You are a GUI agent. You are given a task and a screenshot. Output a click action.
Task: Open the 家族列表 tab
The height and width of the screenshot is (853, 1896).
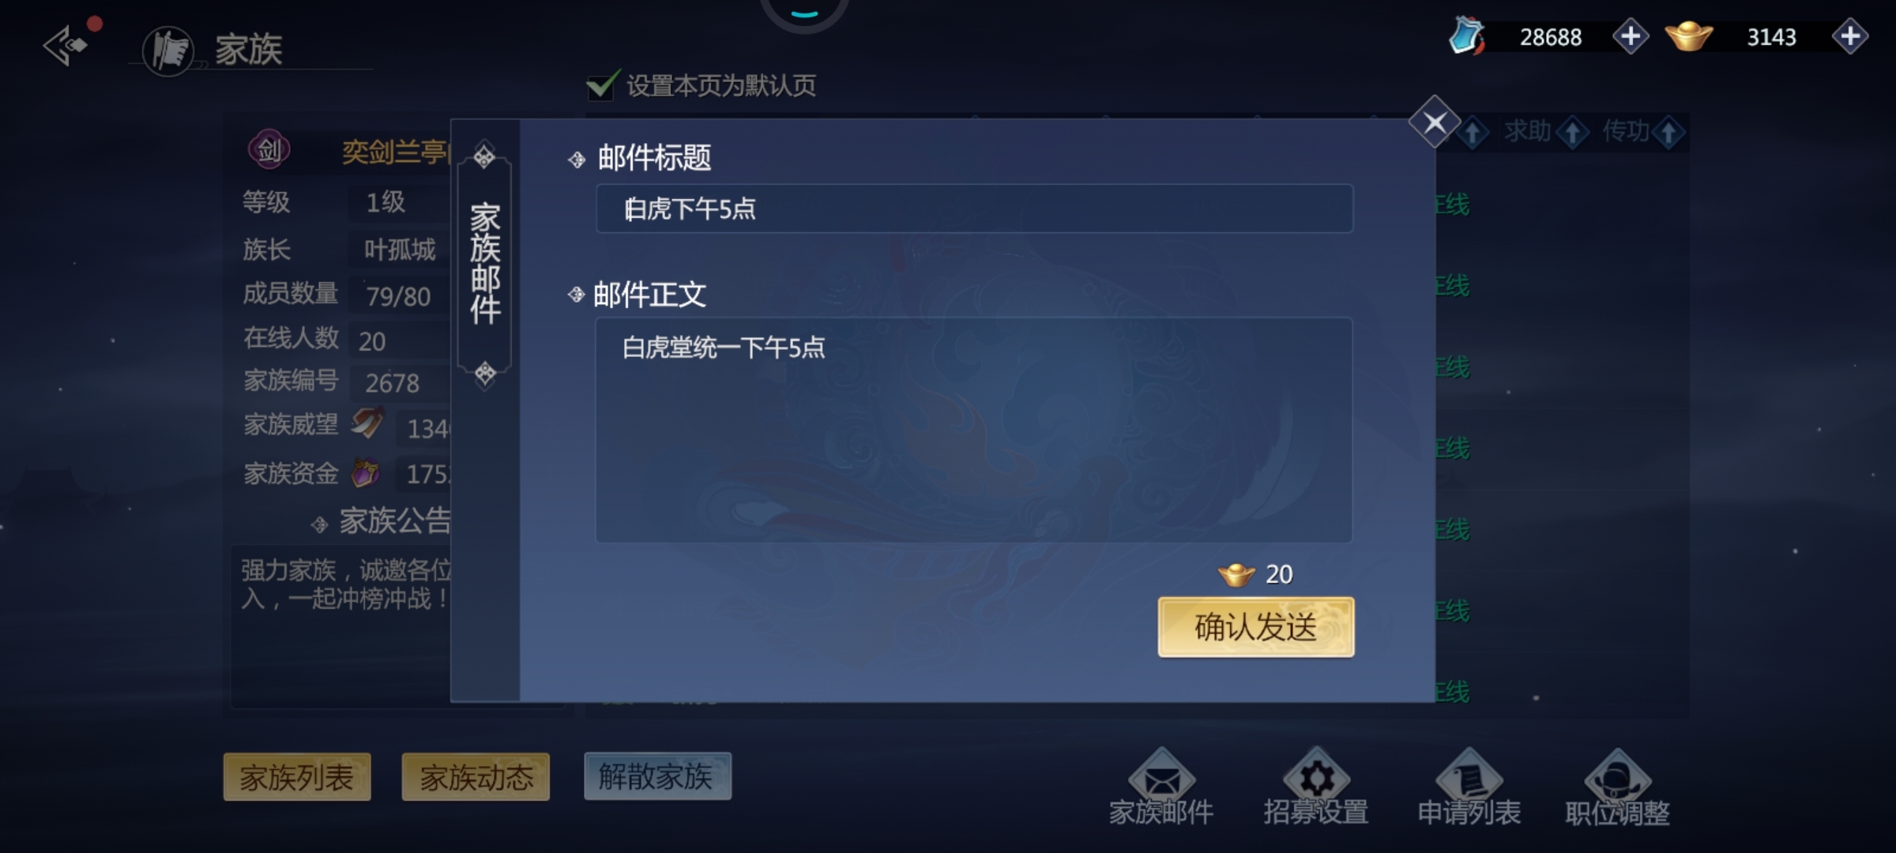pyautogui.click(x=297, y=777)
